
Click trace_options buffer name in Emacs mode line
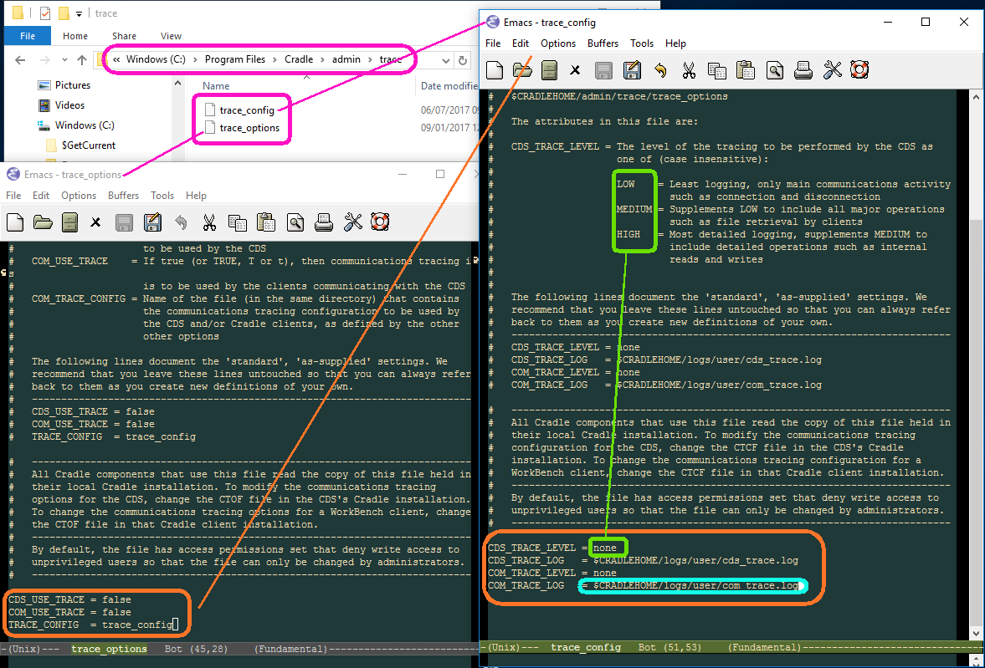(110, 649)
